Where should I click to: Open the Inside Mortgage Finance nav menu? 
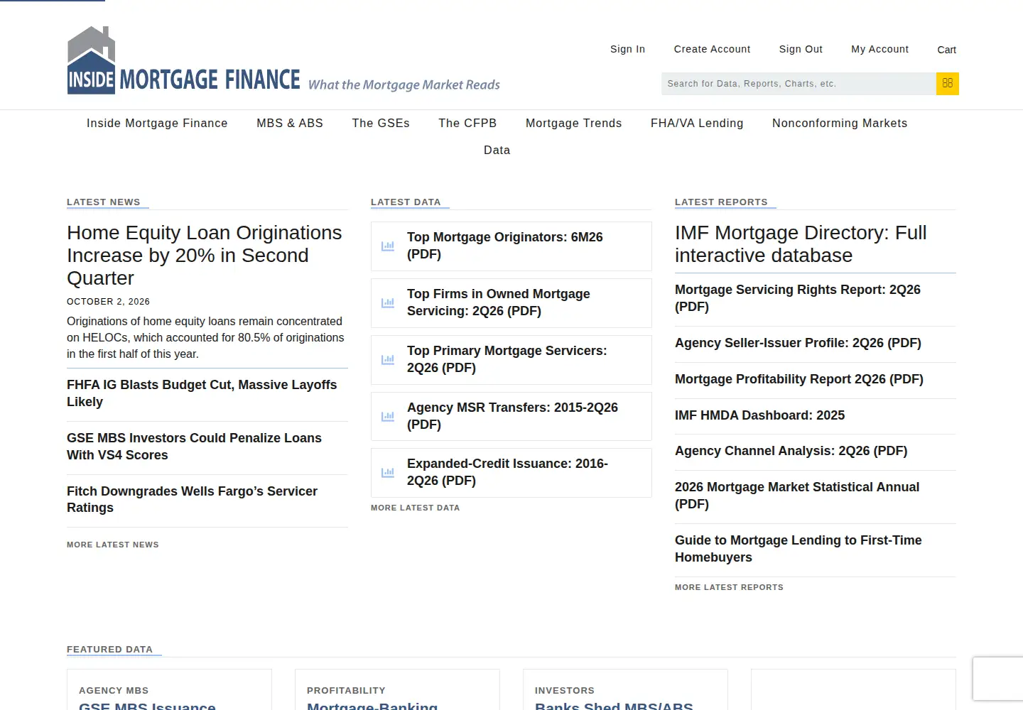(157, 123)
